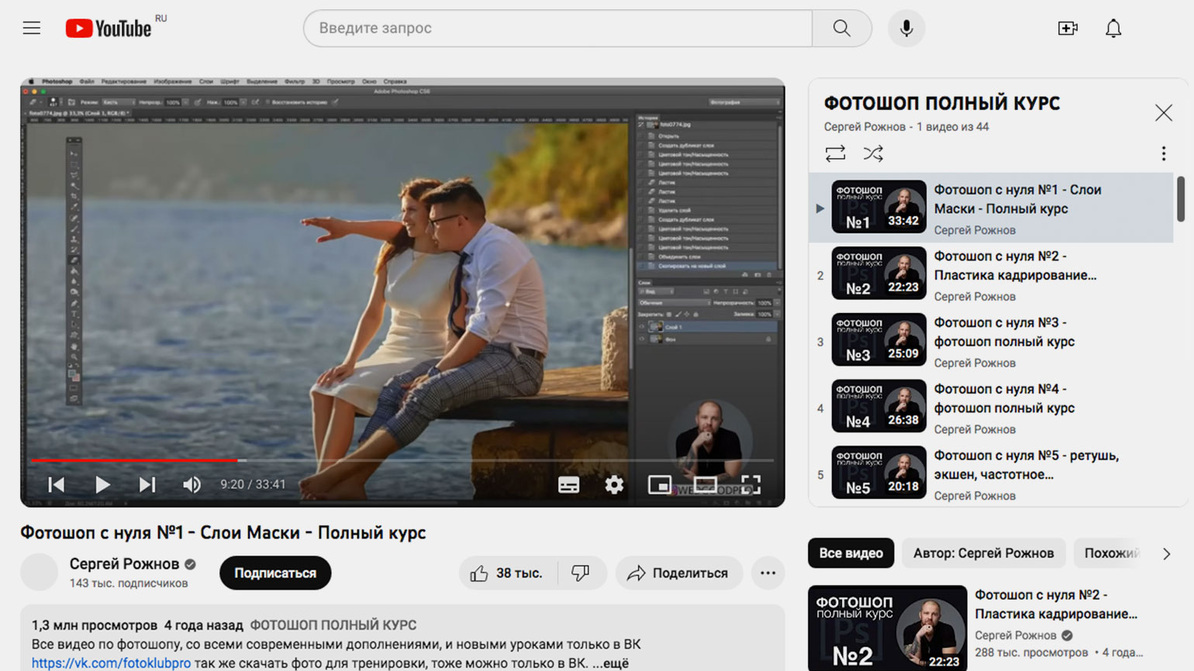Viewport: 1194px width, 671px height.
Task: Open Сергей Рожнов channel avatar
Action: point(40,573)
